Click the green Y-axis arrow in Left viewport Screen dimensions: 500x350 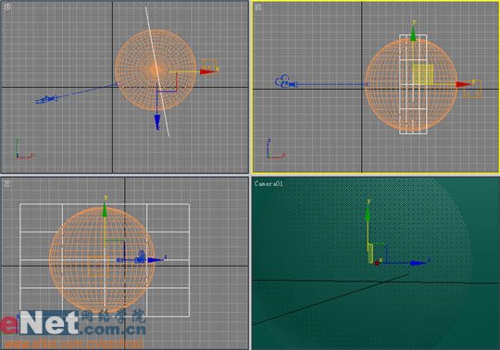(x=105, y=211)
